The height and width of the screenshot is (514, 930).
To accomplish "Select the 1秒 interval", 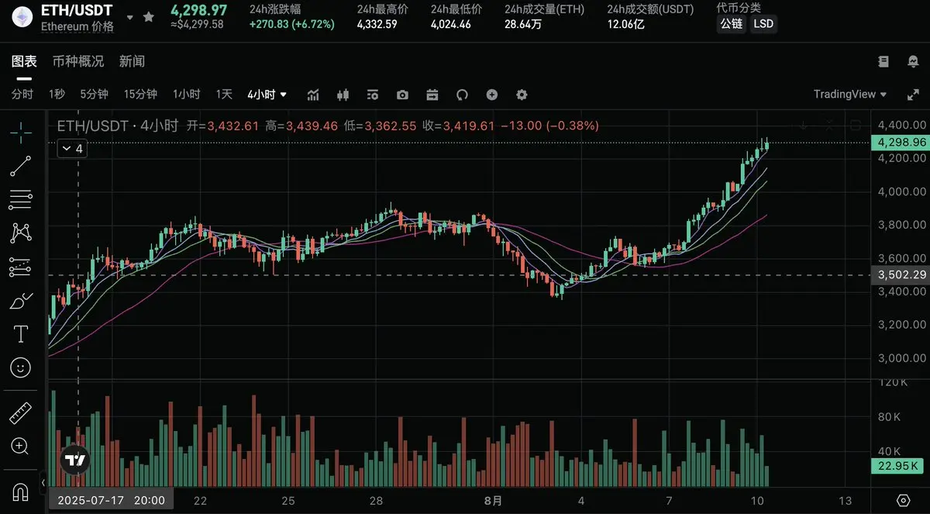I will (57, 95).
